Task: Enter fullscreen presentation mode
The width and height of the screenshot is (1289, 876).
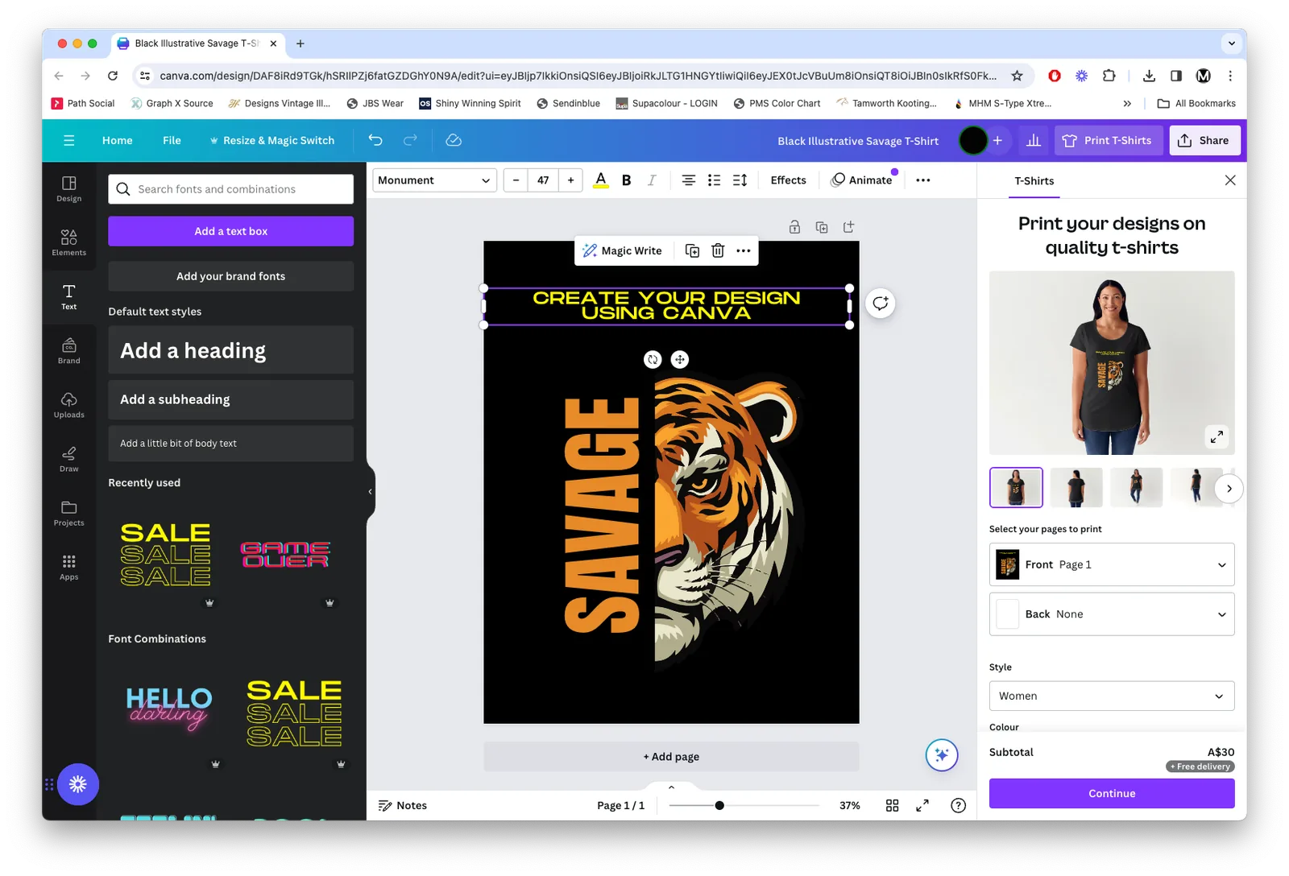Action: (922, 805)
